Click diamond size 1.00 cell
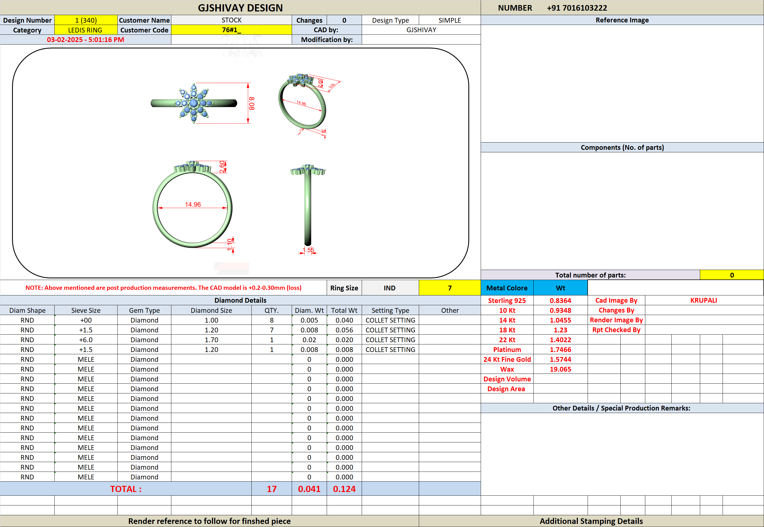Viewport: 764px width, 527px height. tap(211, 320)
